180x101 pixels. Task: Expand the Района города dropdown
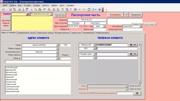pos(57,49)
